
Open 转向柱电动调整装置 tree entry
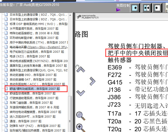pos(35,112)
